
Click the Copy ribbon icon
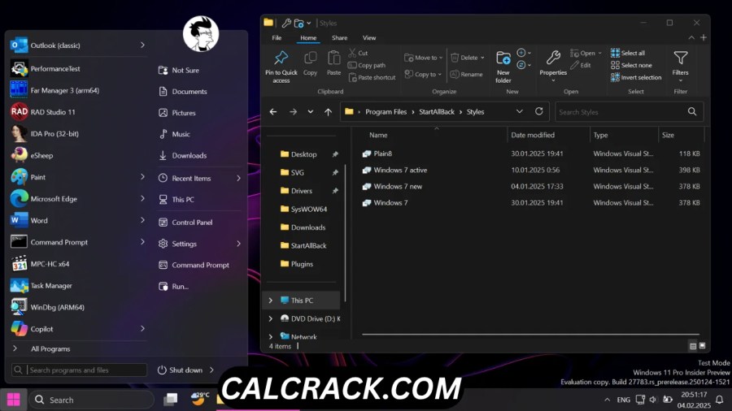(310, 58)
